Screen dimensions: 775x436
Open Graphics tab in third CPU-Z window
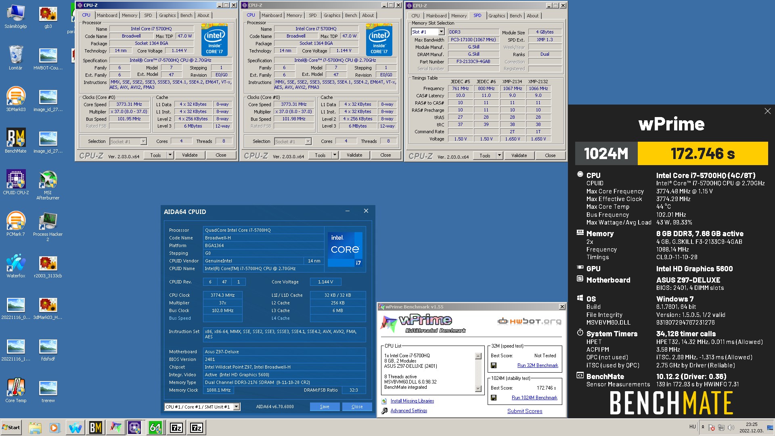(496, 16)
